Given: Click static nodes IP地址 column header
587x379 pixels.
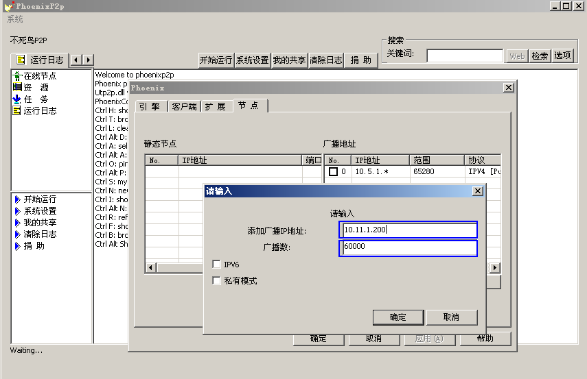Looking at the screenshot, I should 240,160.
